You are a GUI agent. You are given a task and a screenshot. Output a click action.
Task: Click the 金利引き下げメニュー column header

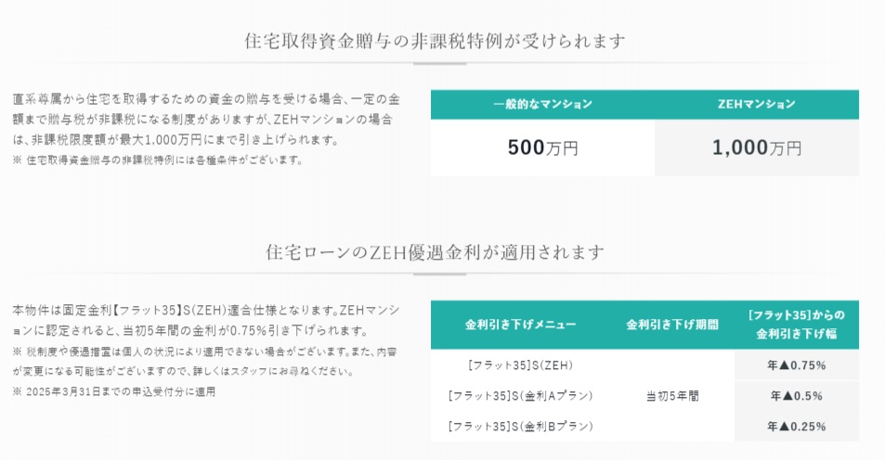pyautogui.click(x=520, y=325)
